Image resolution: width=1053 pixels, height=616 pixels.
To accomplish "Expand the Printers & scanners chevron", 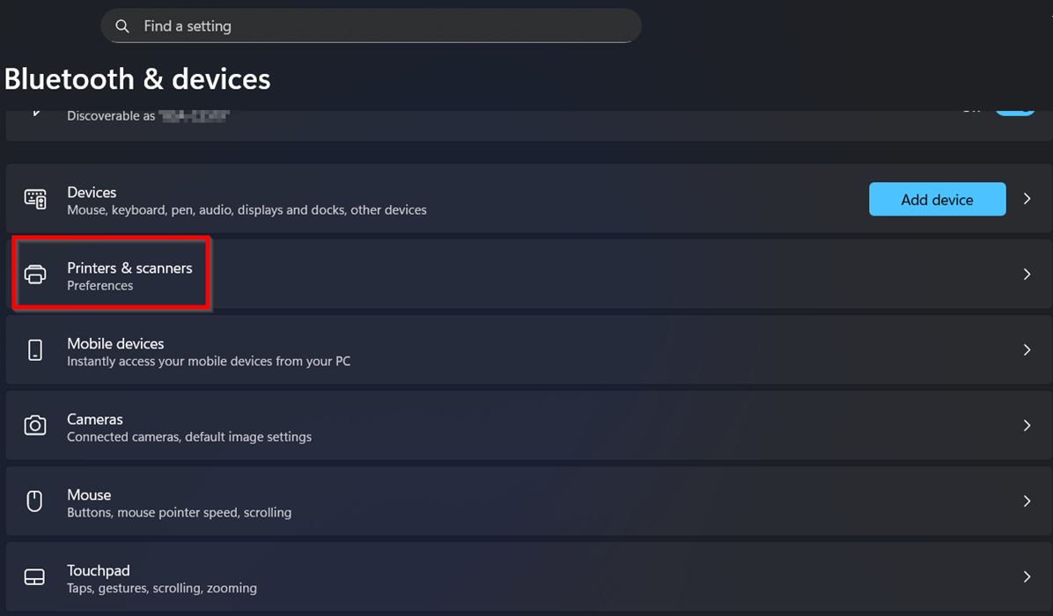I will point(1027,275).
